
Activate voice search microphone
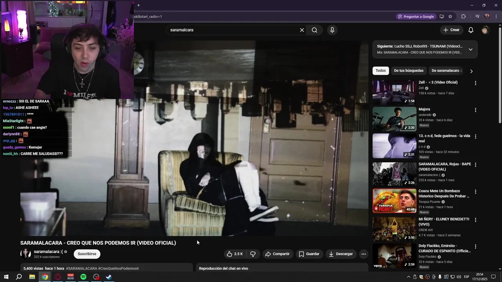click(x=332, y=30)
